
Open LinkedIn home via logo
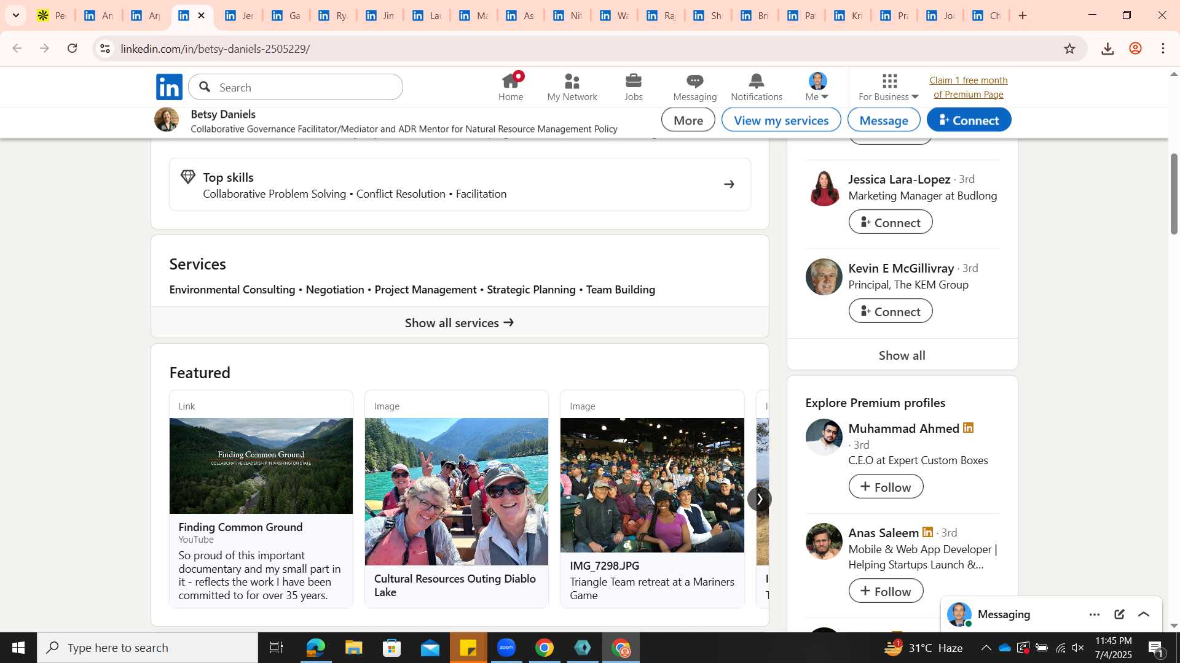click(x=169, y=87)
